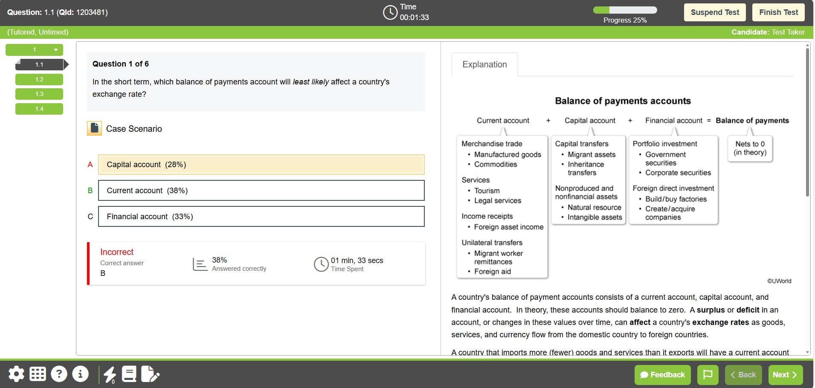Click the test progress bar
Viewport: 815px width, 388px height.
625,10
